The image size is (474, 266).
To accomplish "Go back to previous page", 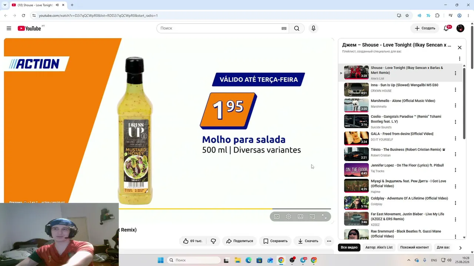I will click(x=6, y=16).
